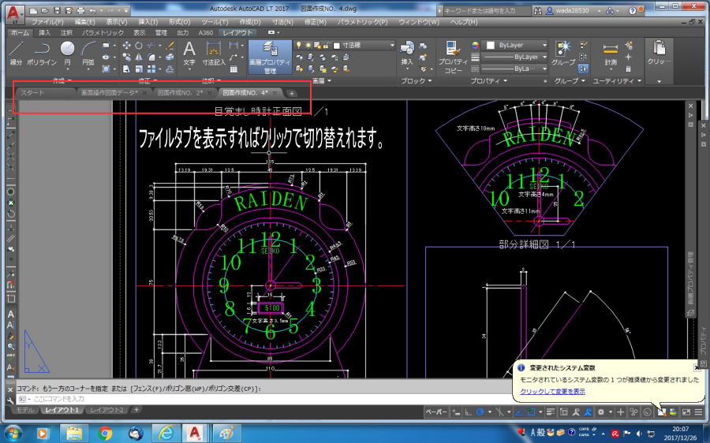This screenshot has height=443, width=710.
Task: Select the 円 (Circle) tool
Action: point(68,54)
